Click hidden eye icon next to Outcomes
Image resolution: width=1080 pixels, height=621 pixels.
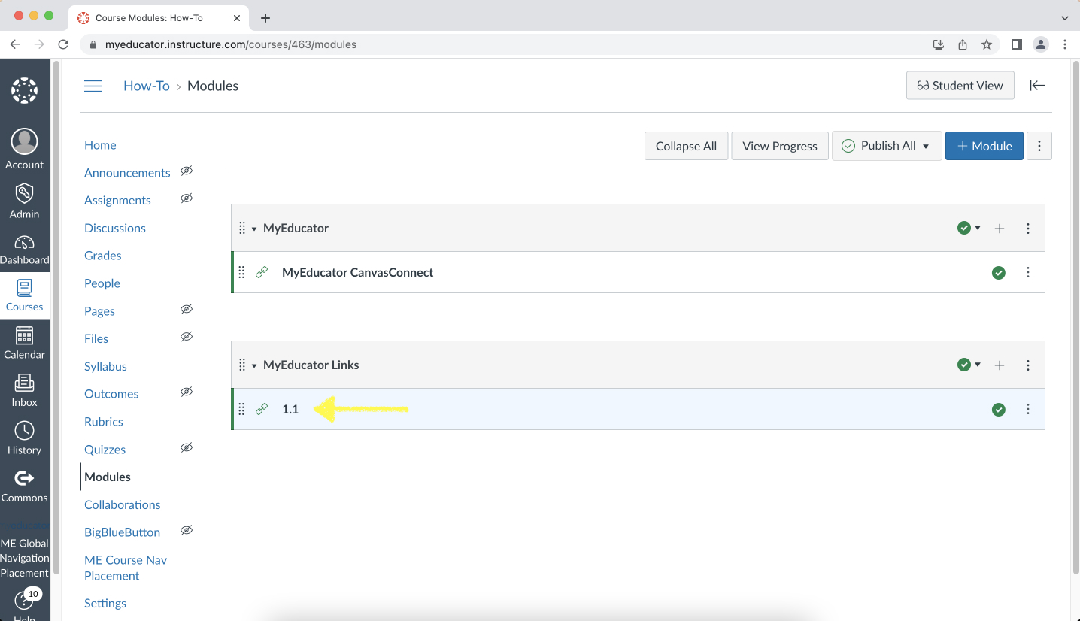click(x=187, y=392)
